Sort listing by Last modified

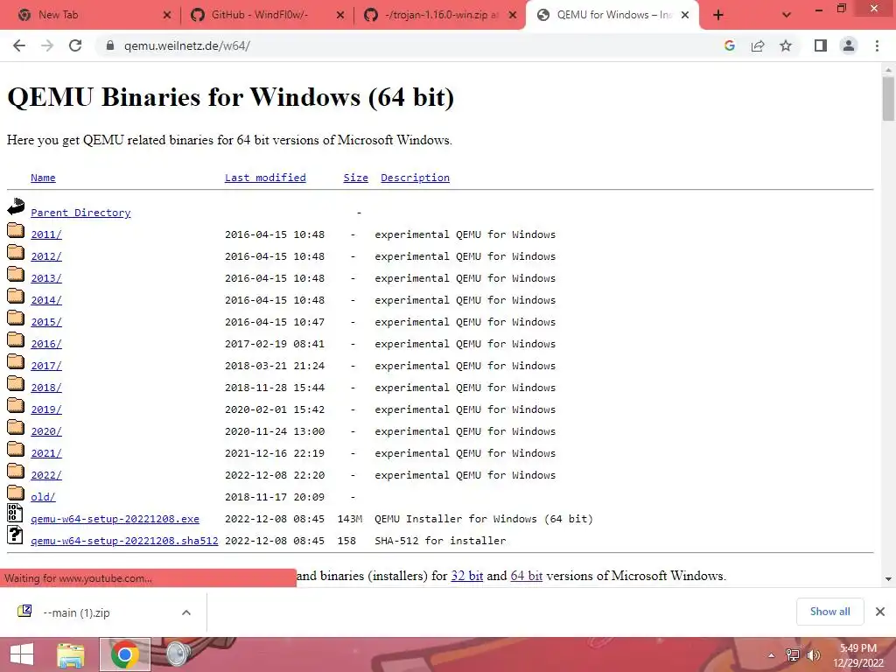[x=265, y=178]
